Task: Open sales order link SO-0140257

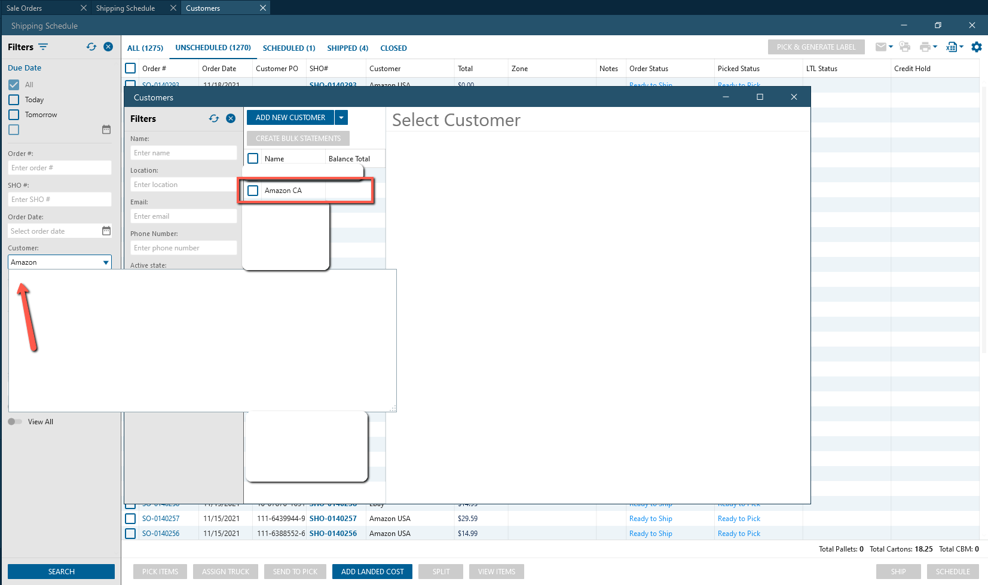Action: [161, 519]
